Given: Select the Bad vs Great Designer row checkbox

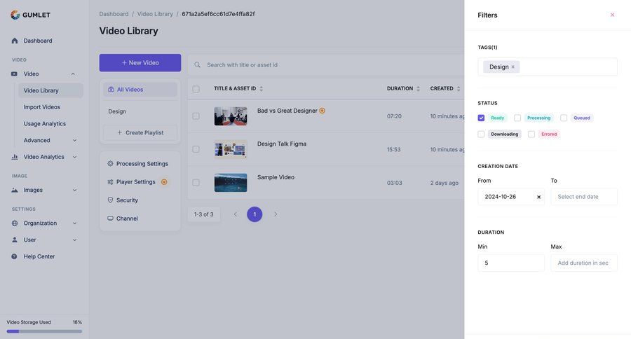Looking at the screenshot, I should pyautogui.click(x=196, y=116).
